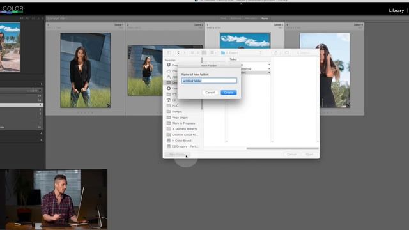Screen dimensions: 409x230
Task: Select Applications in the Favorites sidebar
Action: [172, 77]
